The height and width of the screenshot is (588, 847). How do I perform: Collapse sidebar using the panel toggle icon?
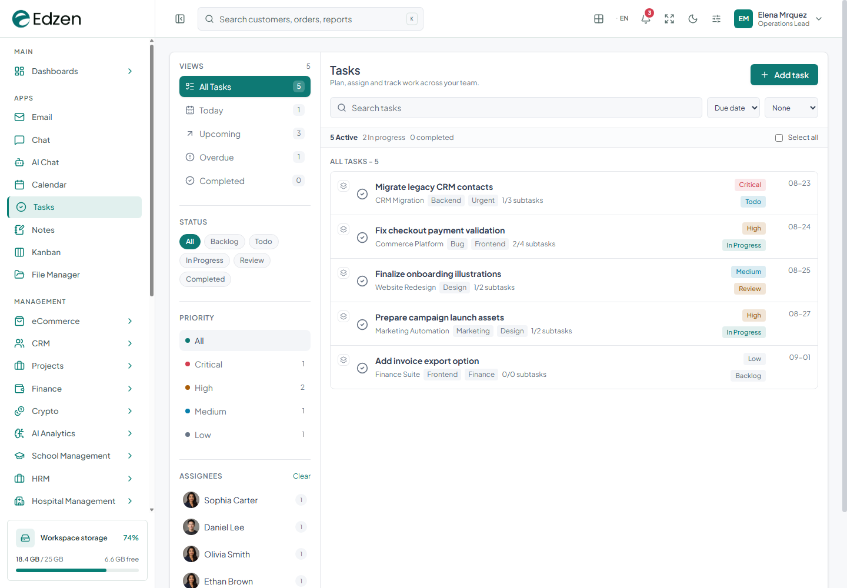coord(180,19)
